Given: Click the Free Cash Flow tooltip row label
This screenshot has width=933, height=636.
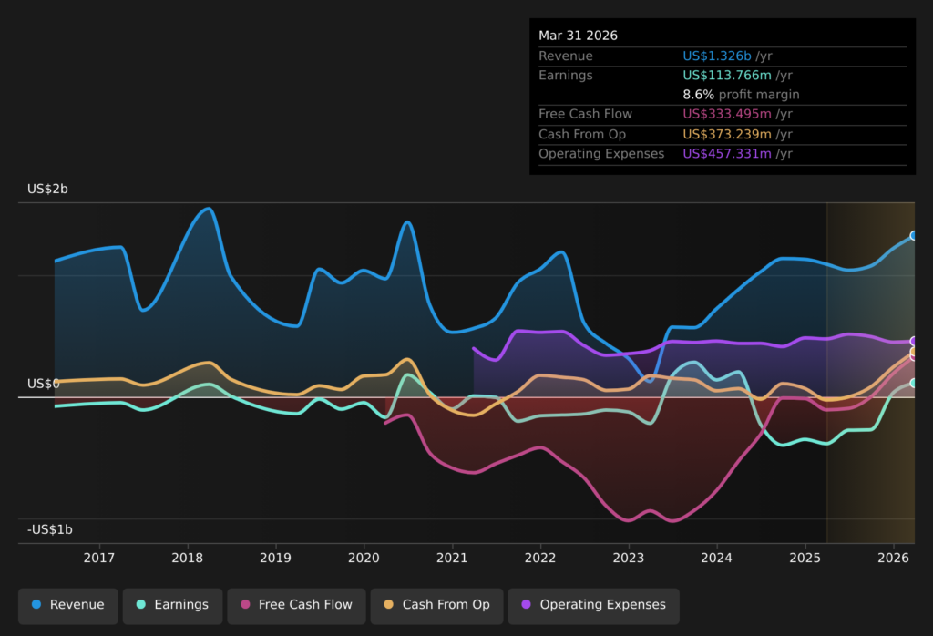Looking at the screenshot, I should (x=585, y=114).
